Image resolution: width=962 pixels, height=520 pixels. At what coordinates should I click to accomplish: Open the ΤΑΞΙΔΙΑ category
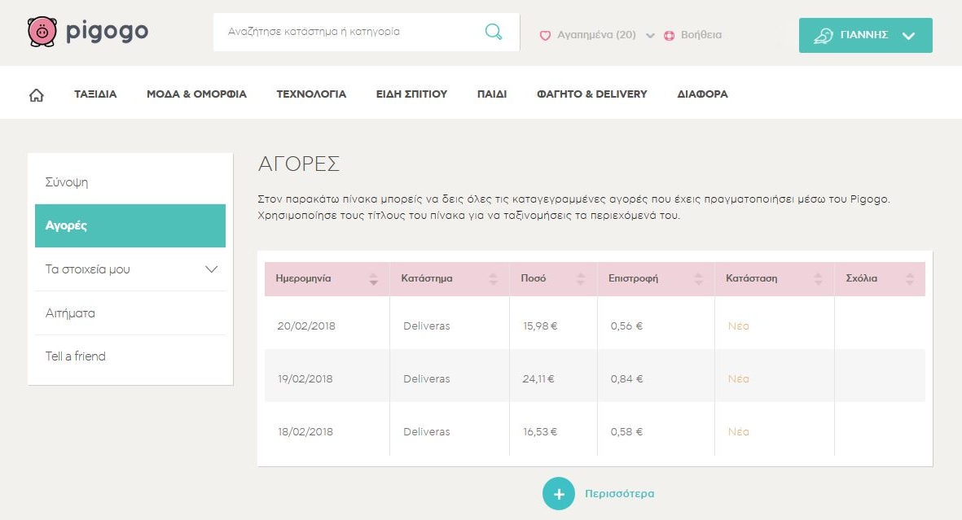95,94
